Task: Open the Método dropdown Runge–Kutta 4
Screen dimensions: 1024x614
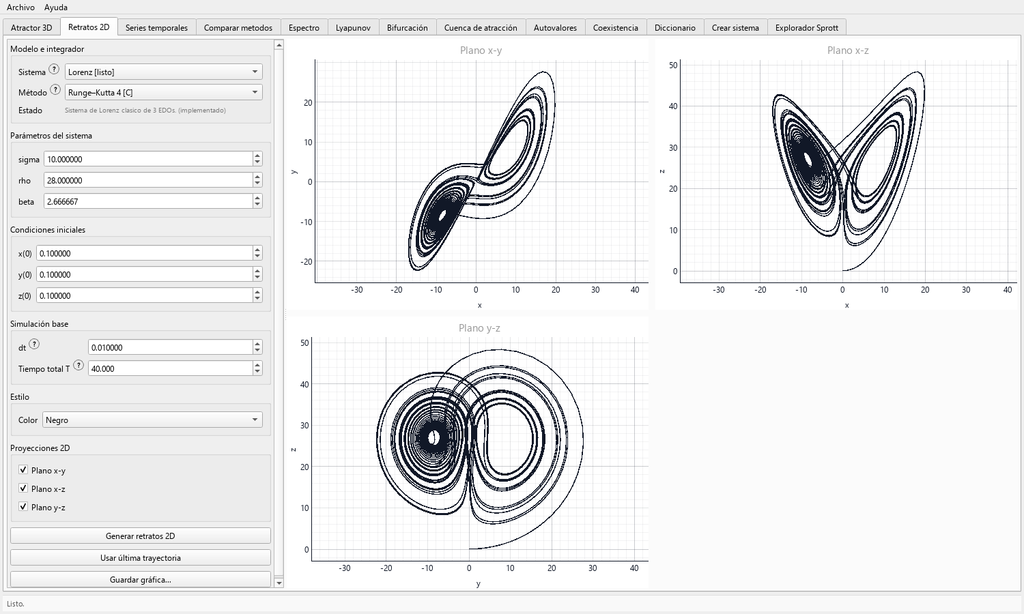Action: coord(164,92)
